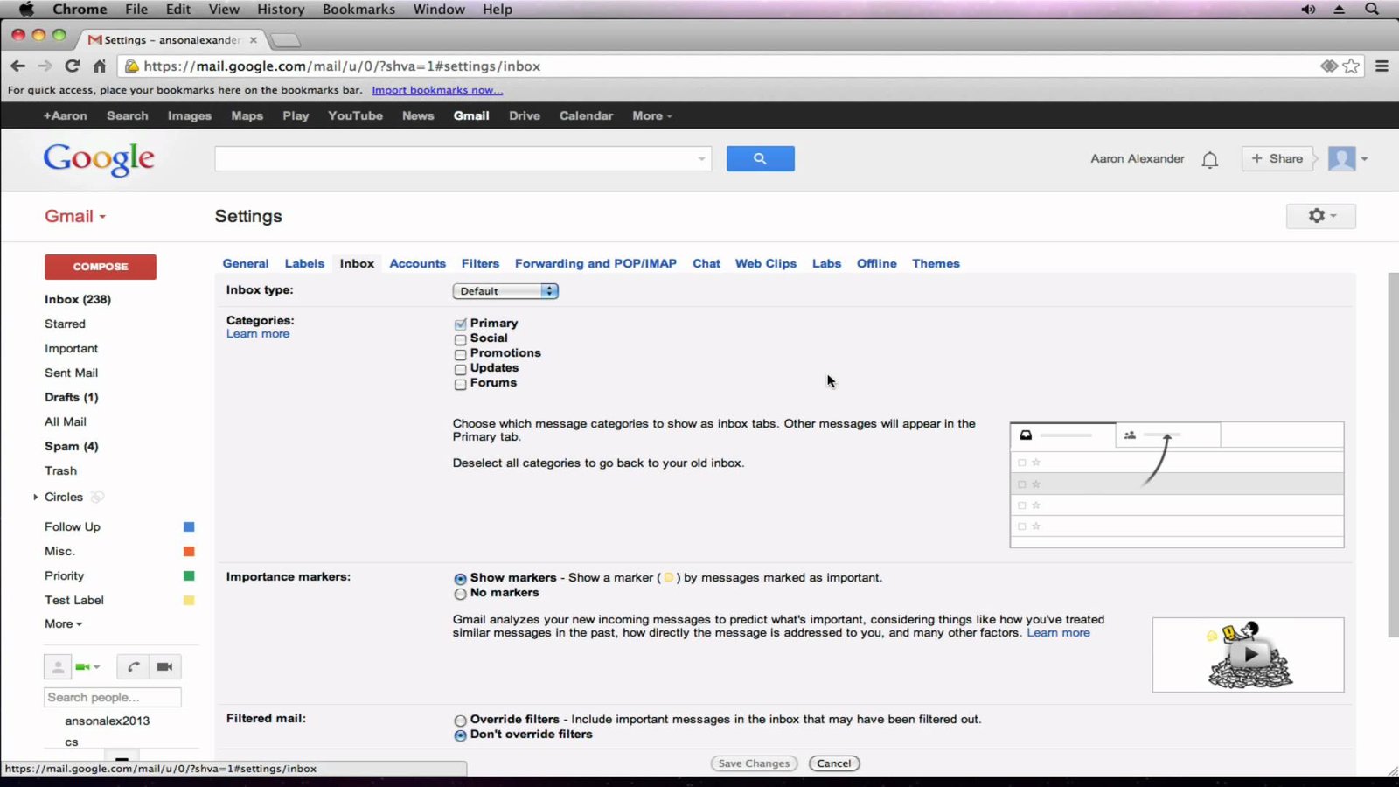Image resolution: width=1399 pixels, height=787 pixels.
Task: Open search options dropdown arrow
Action: 701,159
